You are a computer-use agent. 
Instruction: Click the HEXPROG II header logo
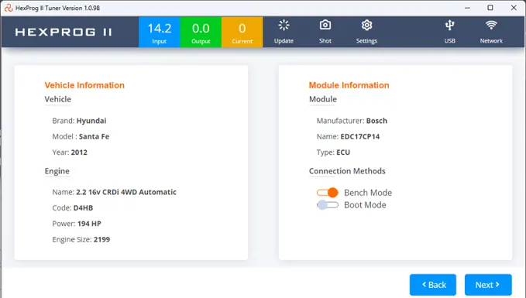click(x=64, y=33)
